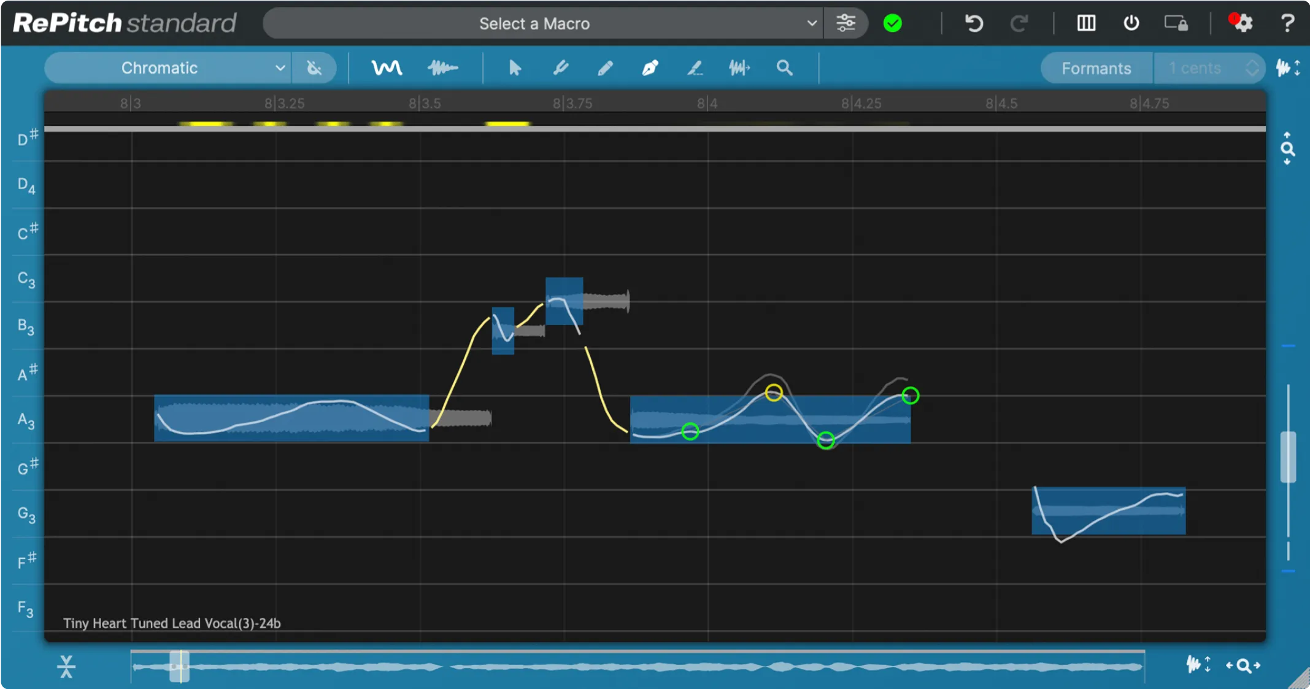Select the tuning fork pitch tool
1310x689 pixels.
coord(560,67)
